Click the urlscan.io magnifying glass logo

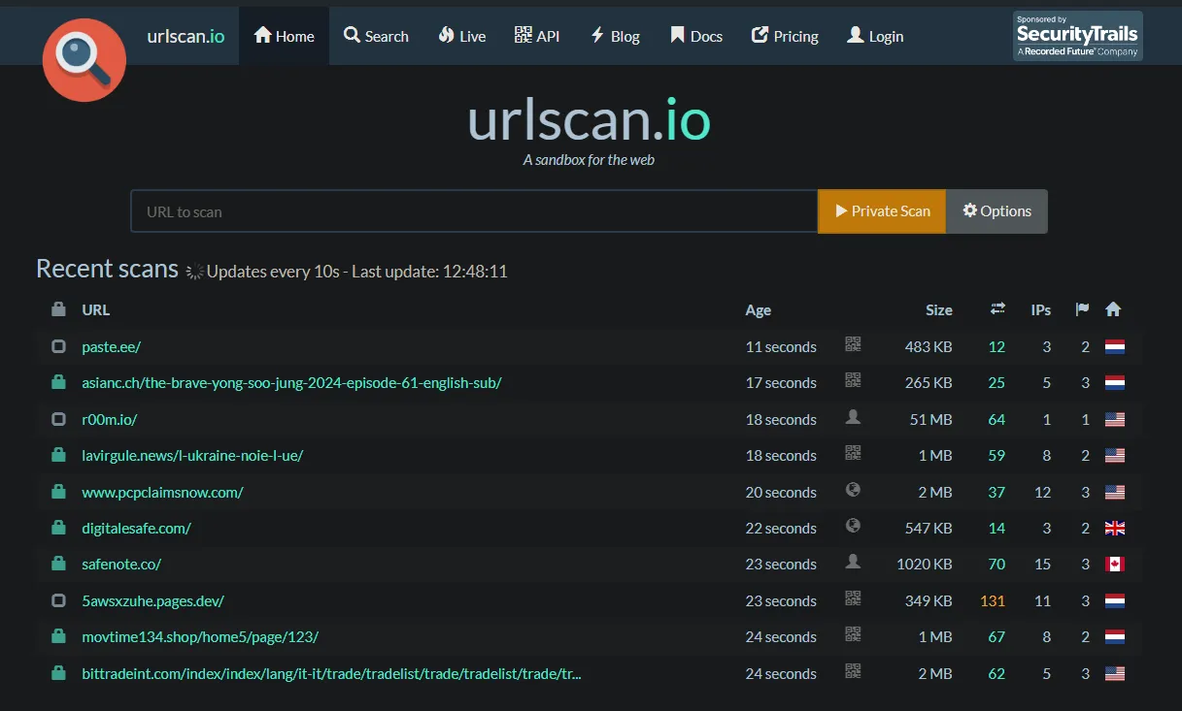[x=84, y=59]
